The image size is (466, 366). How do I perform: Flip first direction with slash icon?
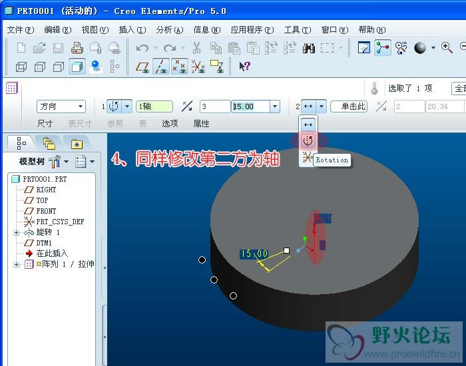187,106
